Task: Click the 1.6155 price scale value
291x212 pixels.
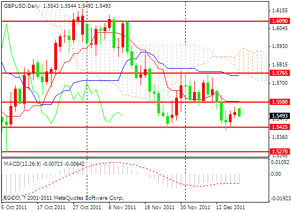Action: [280, 11]
